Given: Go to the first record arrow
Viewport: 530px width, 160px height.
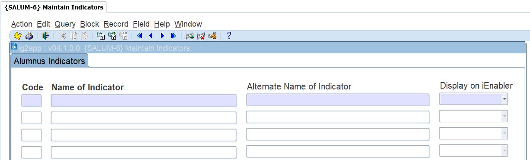Looking at the screenshot, I should tap(139, 36).
